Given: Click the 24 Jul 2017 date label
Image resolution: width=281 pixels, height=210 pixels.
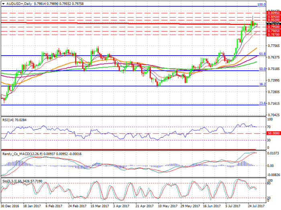Looking at the screenshot, I should 257,206.
